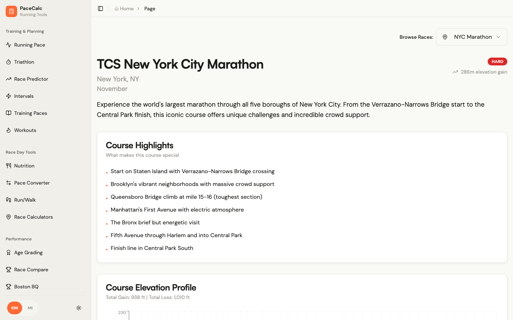The width and height of the screenshot is (513, 320).
Task: Click the Boston BQ trophy icon
Action: [9, 287]
